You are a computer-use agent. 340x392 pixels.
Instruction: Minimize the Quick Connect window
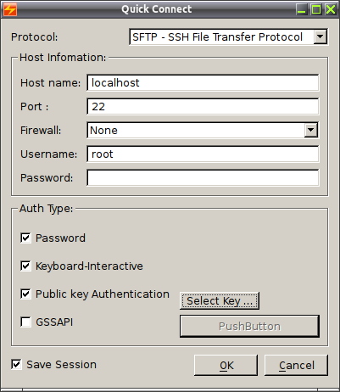click(x=302, y=9)
